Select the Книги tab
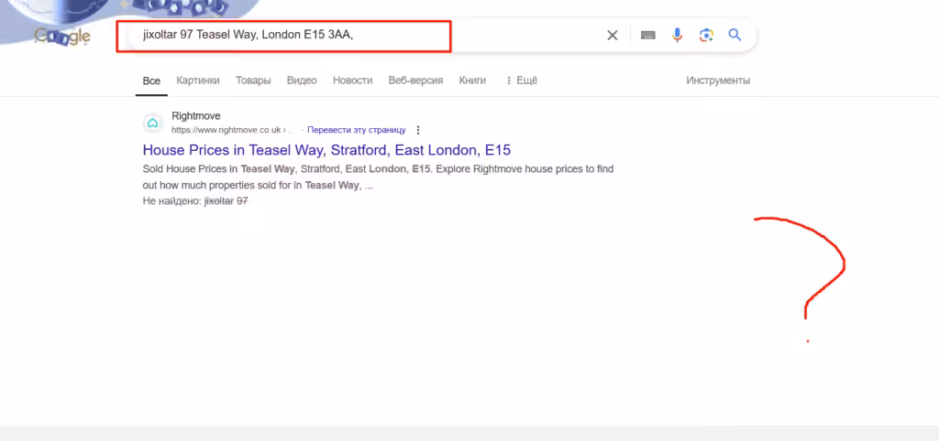This screenshot has height=441, width=939. click(472, 81)
